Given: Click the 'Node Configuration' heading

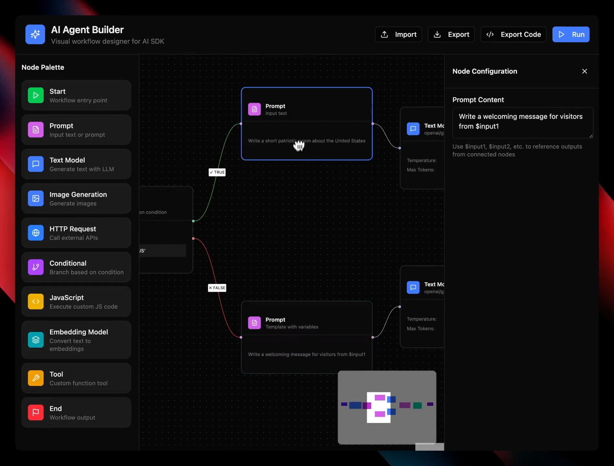Looking at the screenshot, I should (485, 71).
